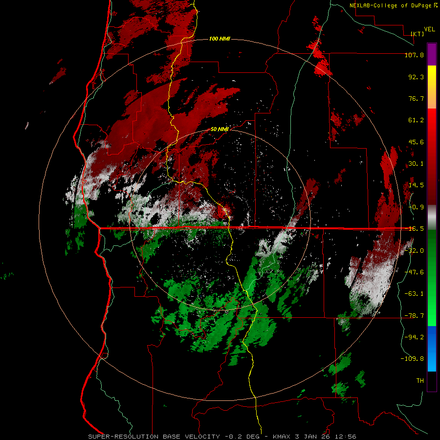Image resolution: width=440 pixels, height=440 pixels.
Task: Select the -94.2 velocity scale value
Action: click(x=414, y=337)
